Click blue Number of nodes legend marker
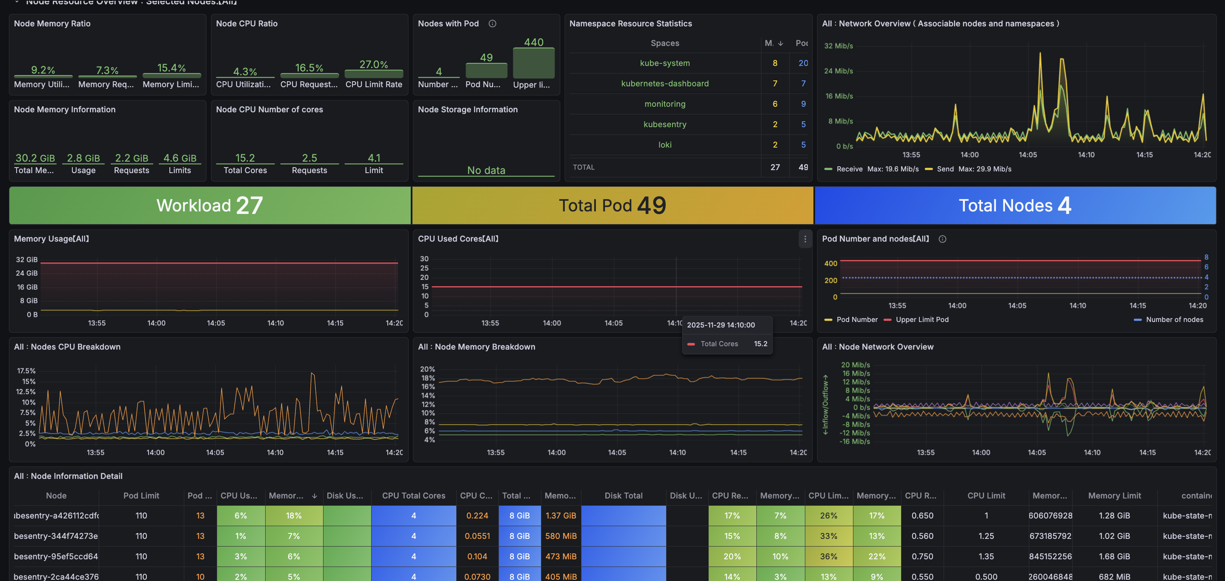This screenshot has width=1225, height=581. pos(1137,320)
